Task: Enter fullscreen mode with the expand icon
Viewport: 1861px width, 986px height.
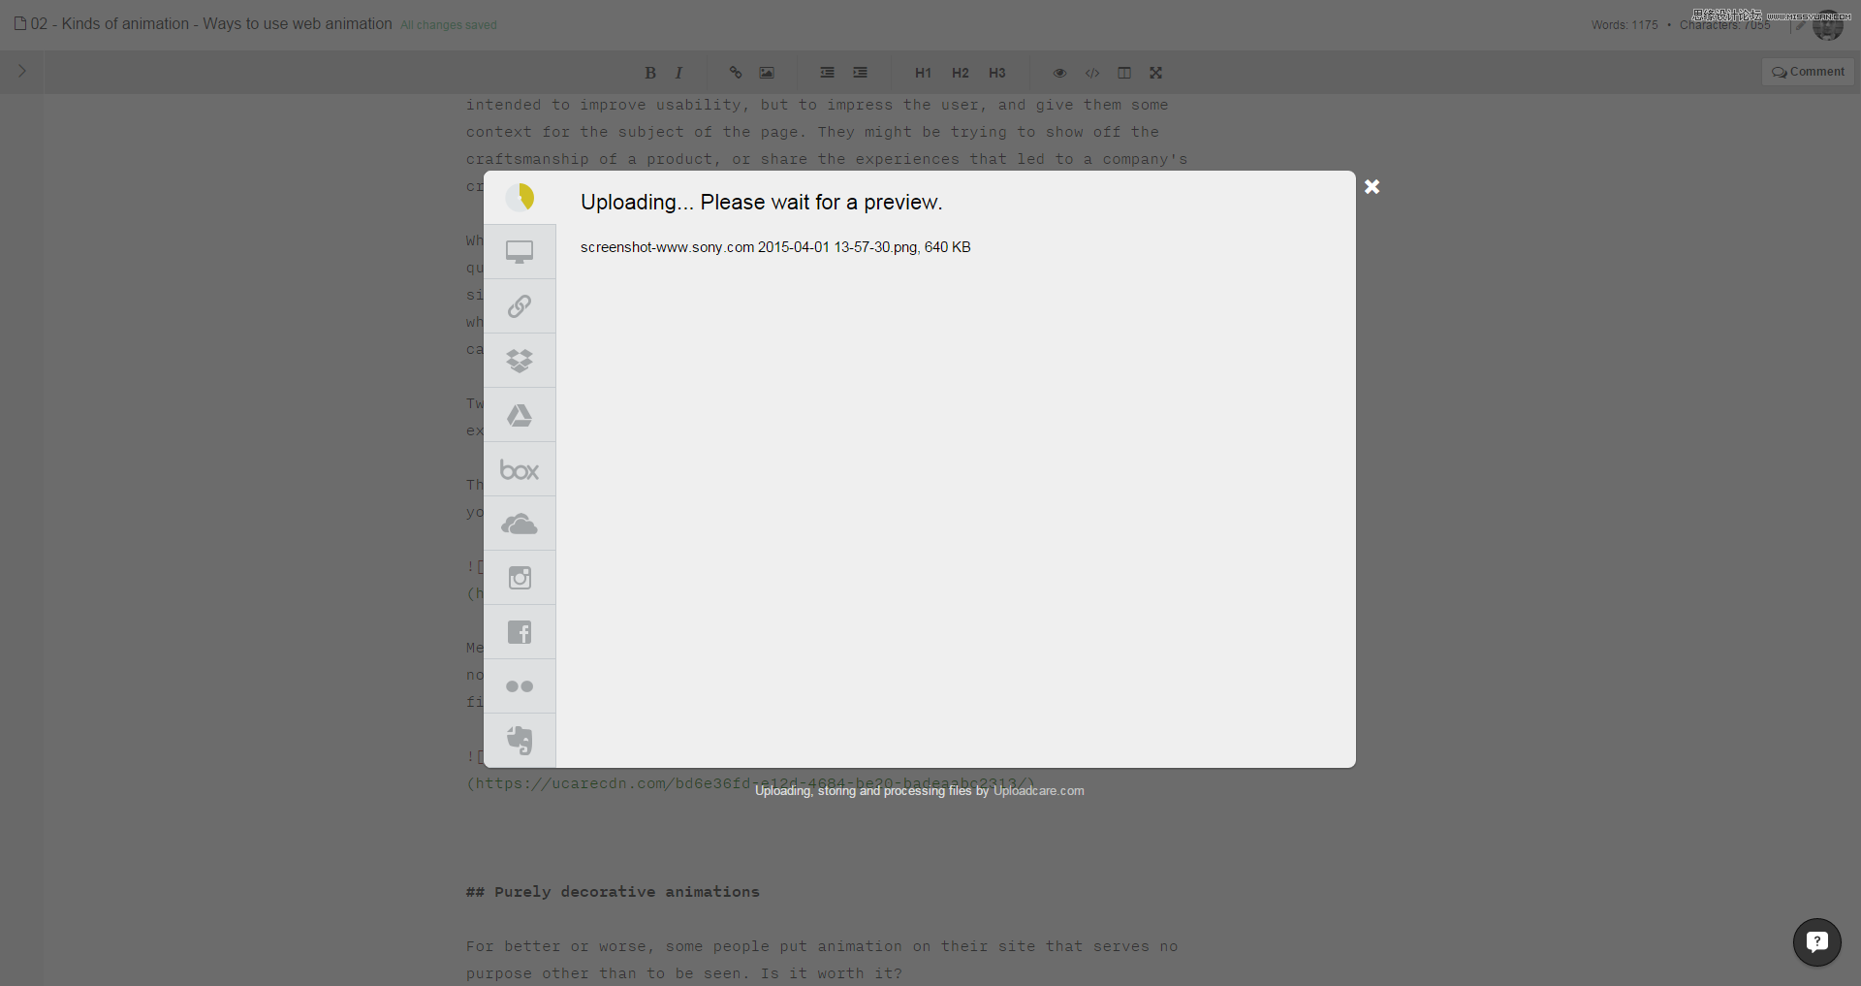Action: [x=1156, y=73]
